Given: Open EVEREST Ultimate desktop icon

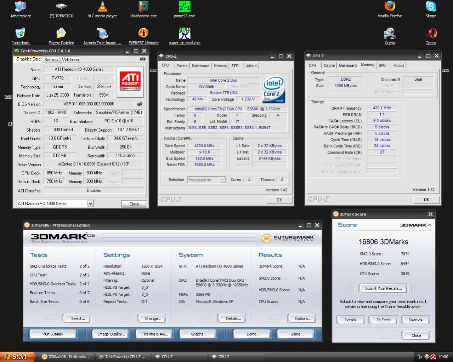Looking at the screenshot, I should [143, 36].
